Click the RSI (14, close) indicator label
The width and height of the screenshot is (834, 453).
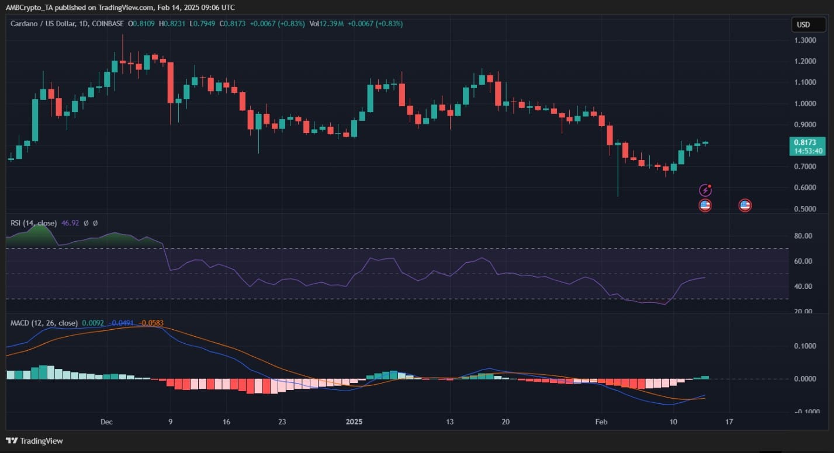click(x=34, y=223)
